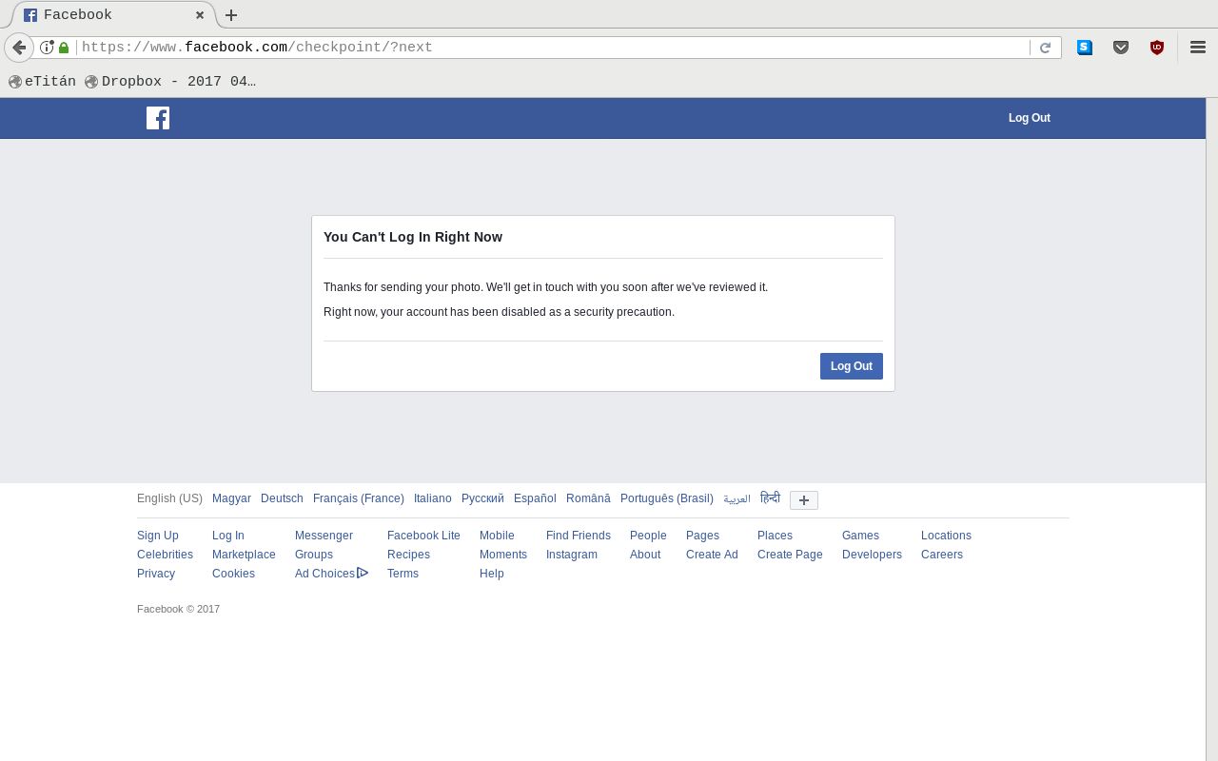Screen dimensions: 1218x761
Task: Open the Pages footer link
Action: click(x=702, y=536)
